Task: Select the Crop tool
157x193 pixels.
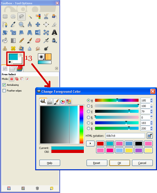Action: 54,24
